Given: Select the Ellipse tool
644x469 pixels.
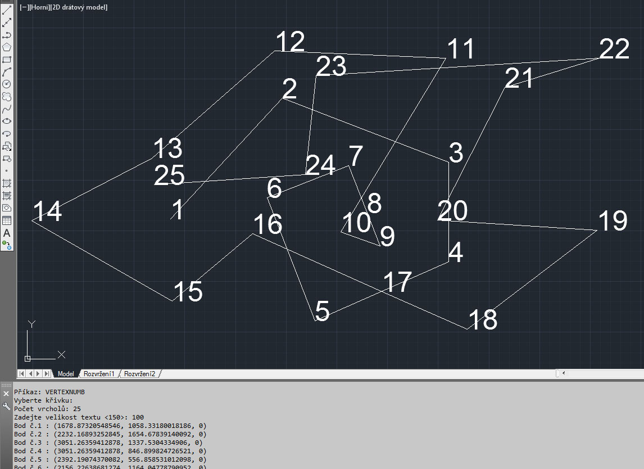Looking at the screenshot, I should point(7,121).
